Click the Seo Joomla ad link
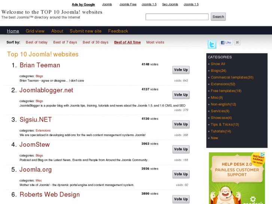 [170, 4]
